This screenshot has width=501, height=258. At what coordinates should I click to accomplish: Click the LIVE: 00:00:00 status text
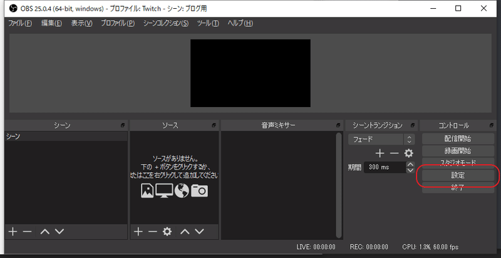[316, 247]
